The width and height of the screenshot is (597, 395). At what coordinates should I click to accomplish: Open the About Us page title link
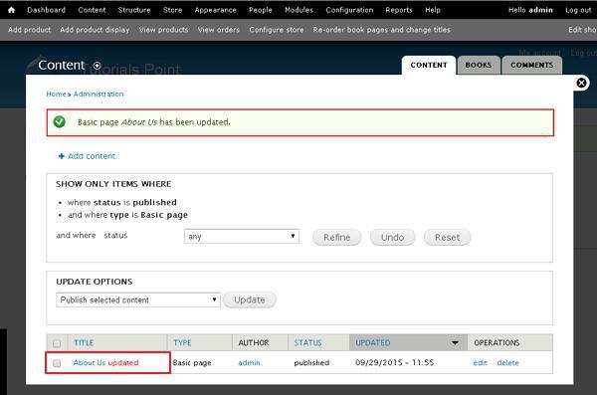point(105,362)
